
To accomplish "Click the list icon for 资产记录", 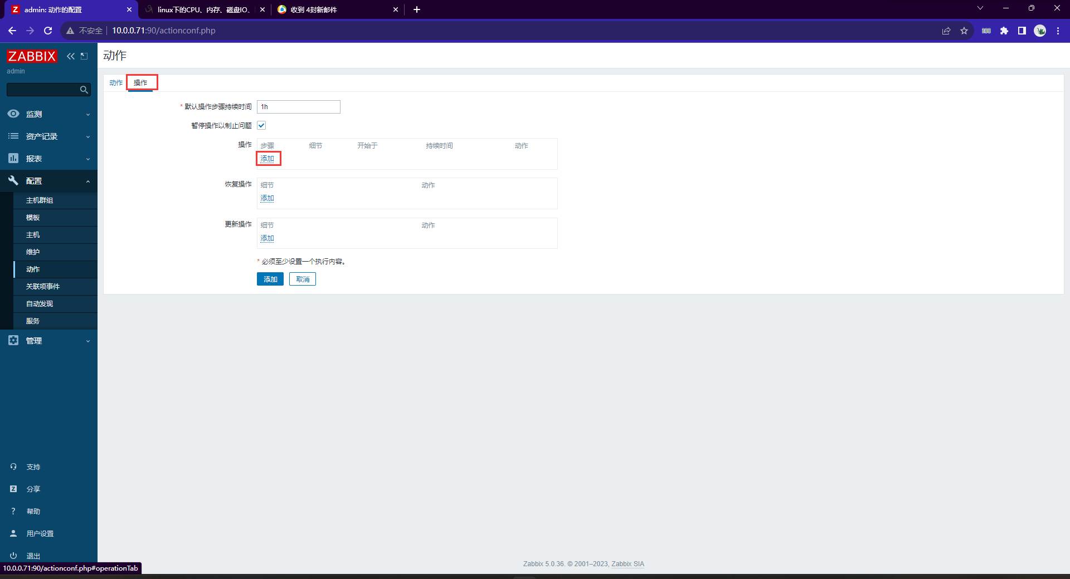I will click(13, 136).
